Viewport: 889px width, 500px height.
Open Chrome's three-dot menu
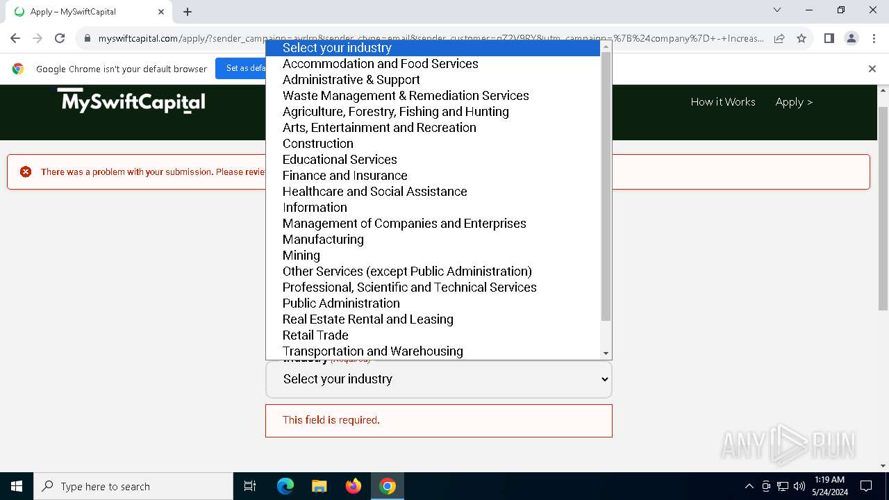874,38
